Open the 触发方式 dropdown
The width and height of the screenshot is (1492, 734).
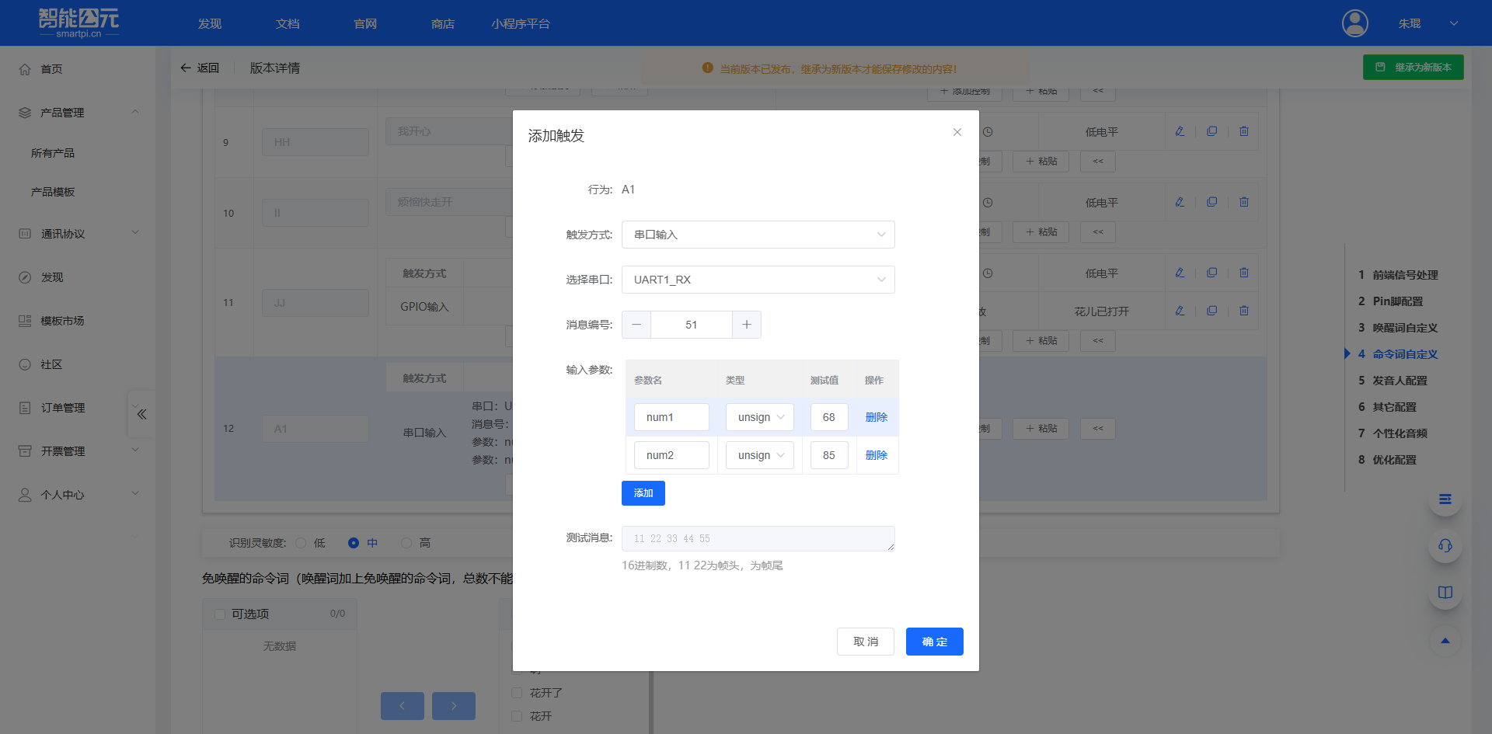(x=758, y=235)
